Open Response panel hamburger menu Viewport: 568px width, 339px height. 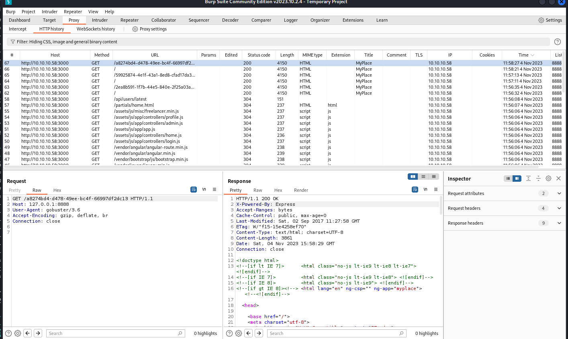pyautogui.click(x=436, y=189)
